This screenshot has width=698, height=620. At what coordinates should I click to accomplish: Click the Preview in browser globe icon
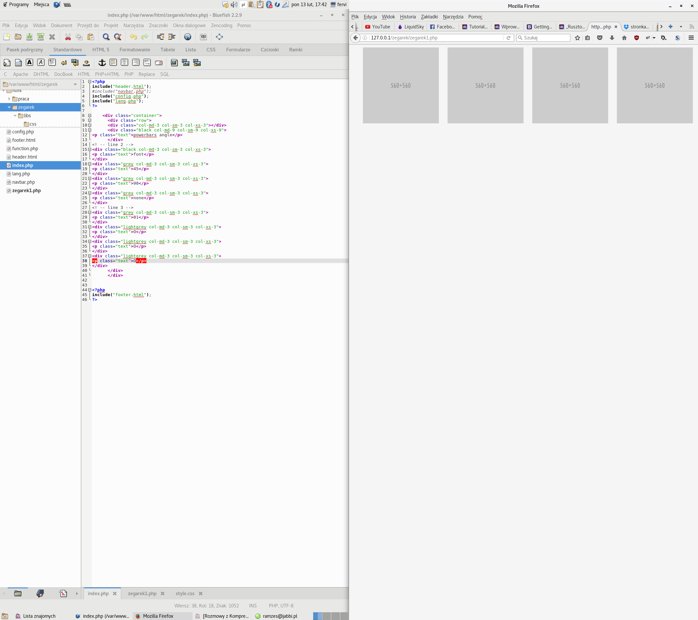[187, 37]
